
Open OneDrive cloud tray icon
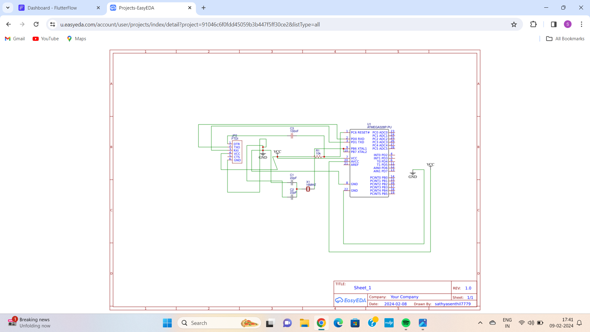coord(492,323)
